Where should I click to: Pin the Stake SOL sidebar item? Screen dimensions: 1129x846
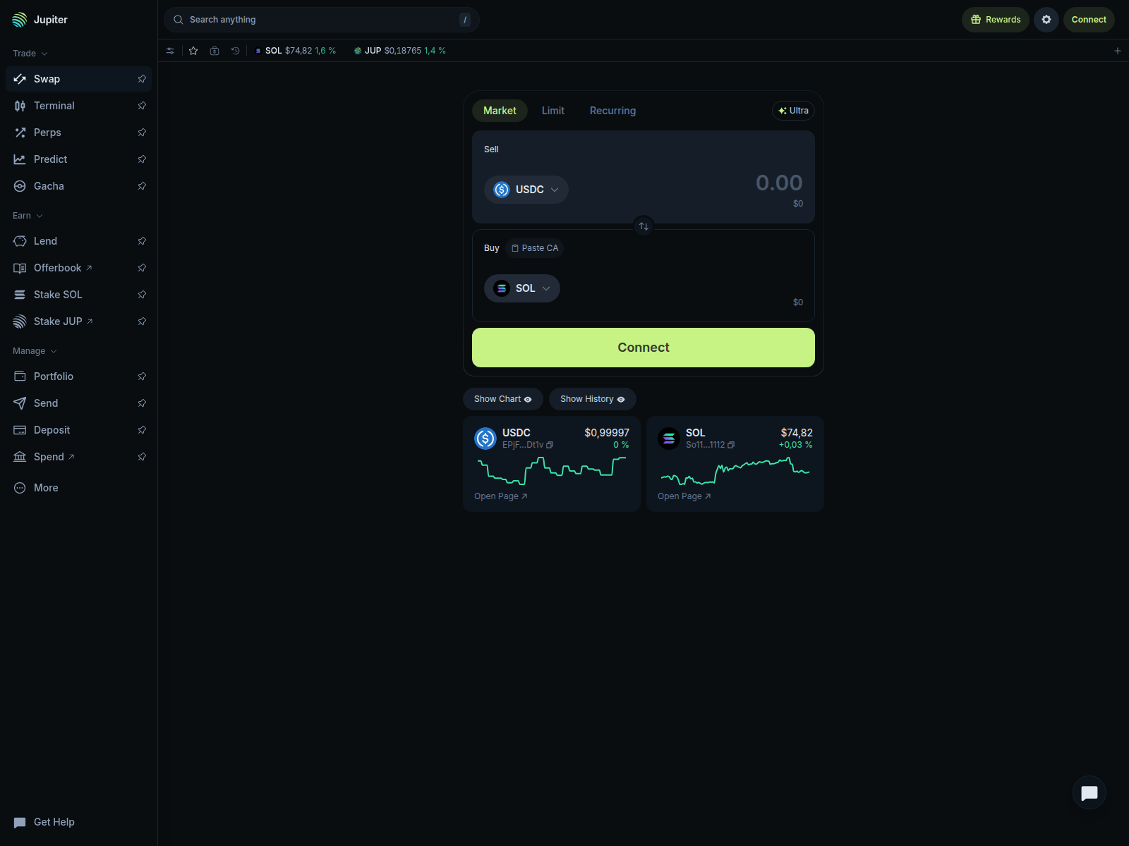[142, 295]
